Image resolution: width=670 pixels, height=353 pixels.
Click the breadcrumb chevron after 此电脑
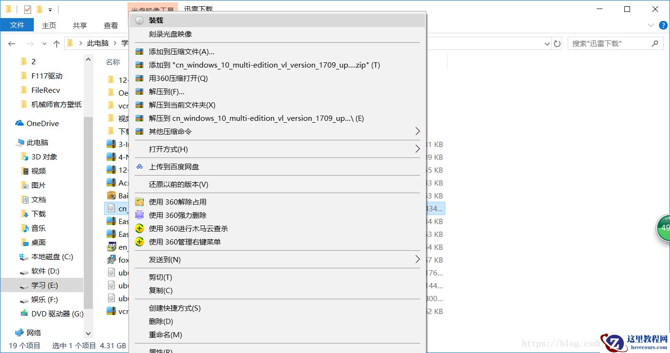[x=114, y=43]
